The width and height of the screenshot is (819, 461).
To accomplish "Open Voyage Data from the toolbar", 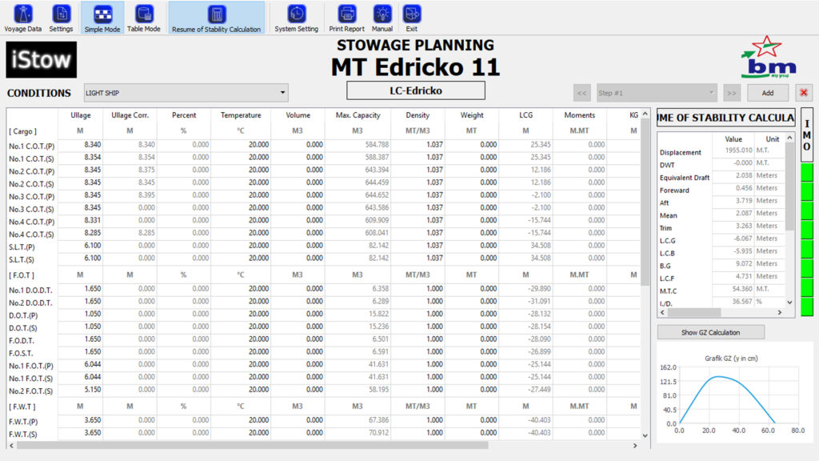I will 23,18.
